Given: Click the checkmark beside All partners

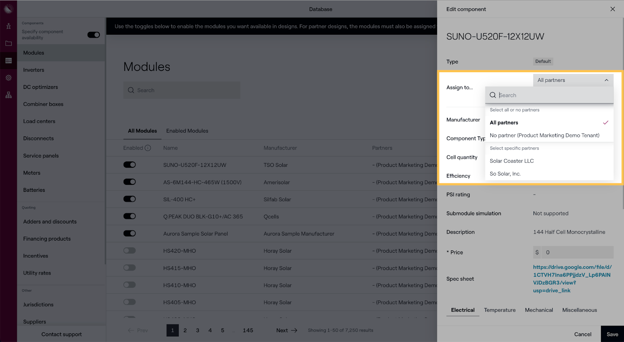Looking at the screenshot, I should pos(606,122).
